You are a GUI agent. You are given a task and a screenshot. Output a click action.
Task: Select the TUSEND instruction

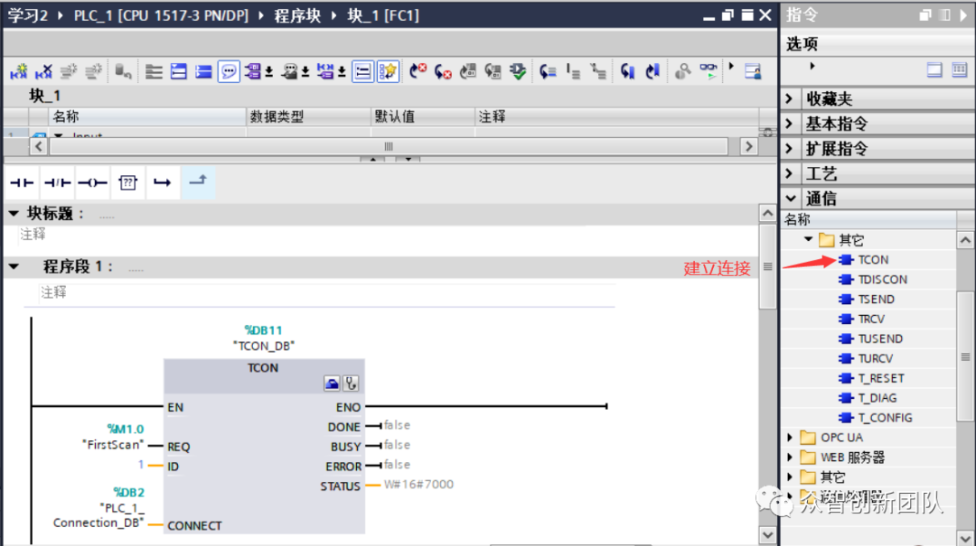tap(871, 339)
